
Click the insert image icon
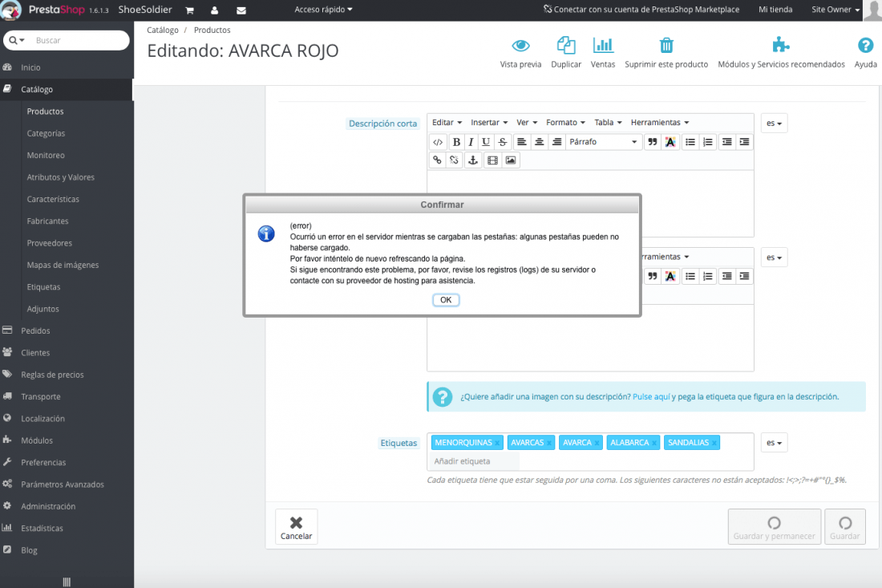[511, 160]
